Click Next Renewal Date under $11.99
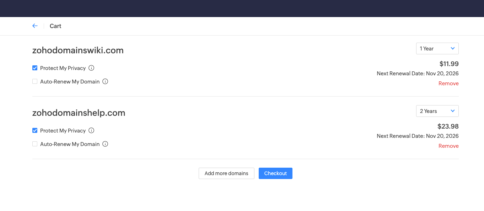 point(418,74)
